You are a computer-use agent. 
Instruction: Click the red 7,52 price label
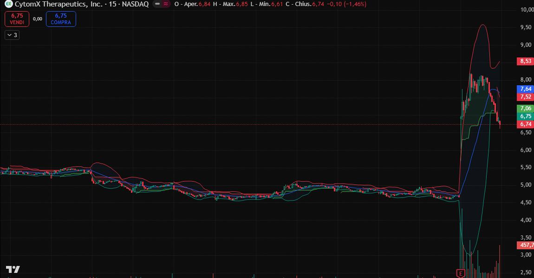tap(526, 97)
